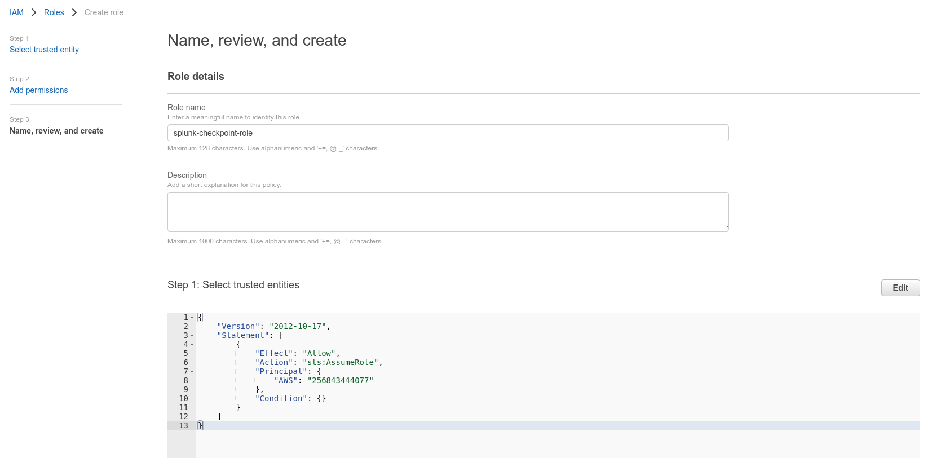932x458 pixels.
Task: Open the Roles breadcrumb link
Action: pos(54,12)
